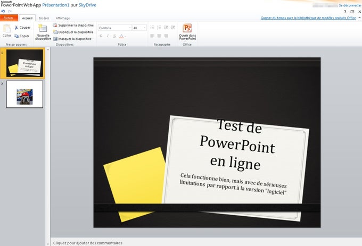This screenshot has height=246, width=362.
Task: Click Ouvrir dans PowerPoint
Action: point(187,32)
